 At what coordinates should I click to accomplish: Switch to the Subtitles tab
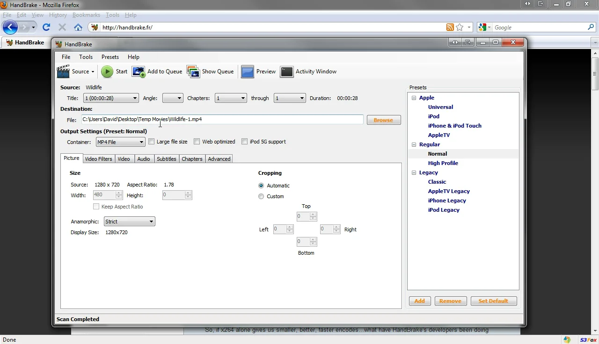coord(167,159)
